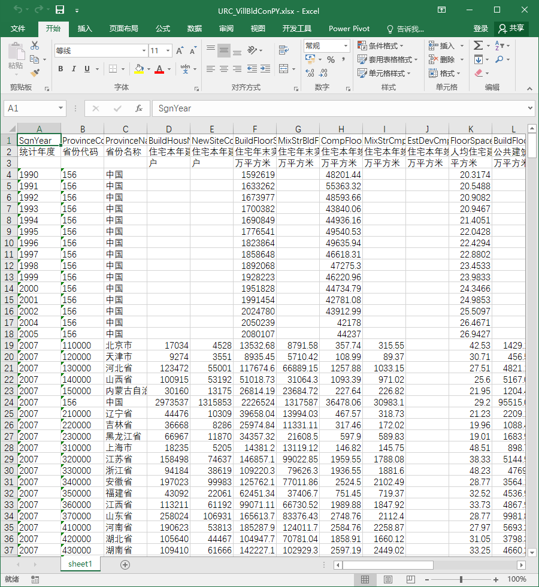This screenshot has height=587, width=539.
Task: Click the Insert Function fx icon
Action: coord(138,108)
